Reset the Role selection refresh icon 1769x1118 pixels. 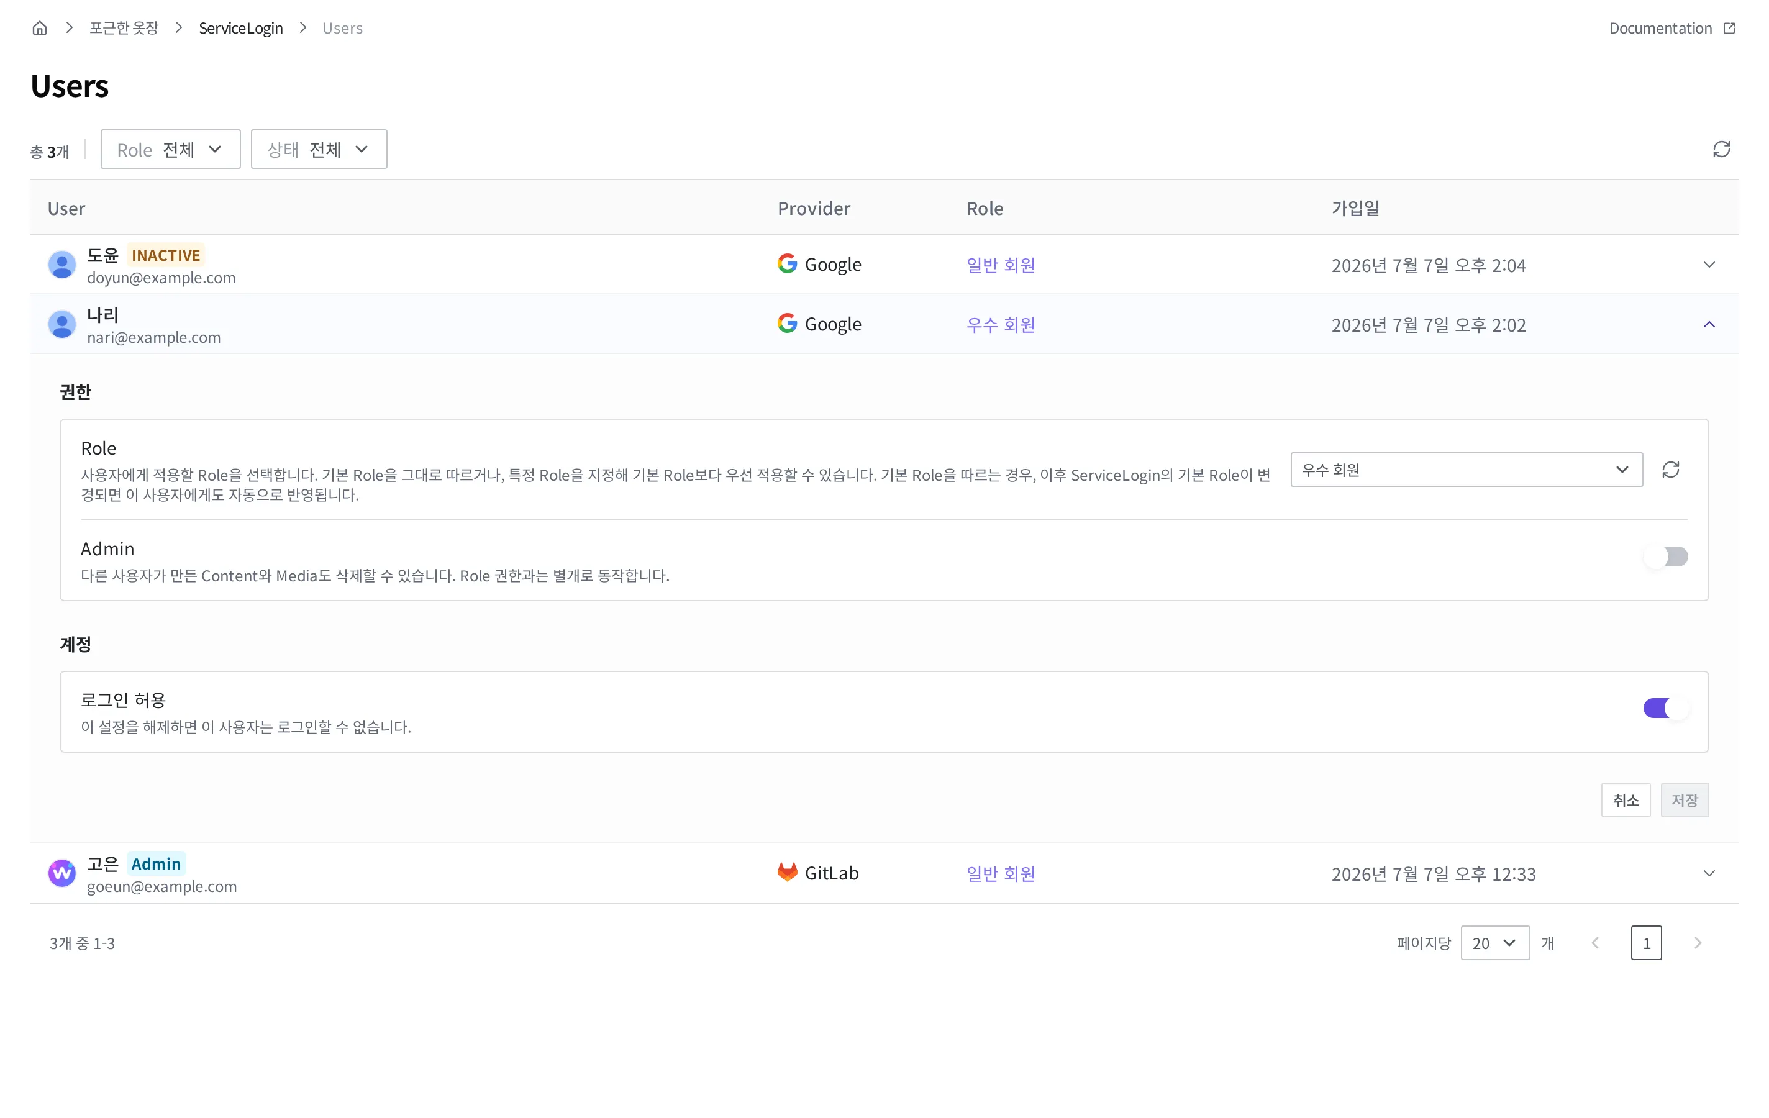(1671, 470)
